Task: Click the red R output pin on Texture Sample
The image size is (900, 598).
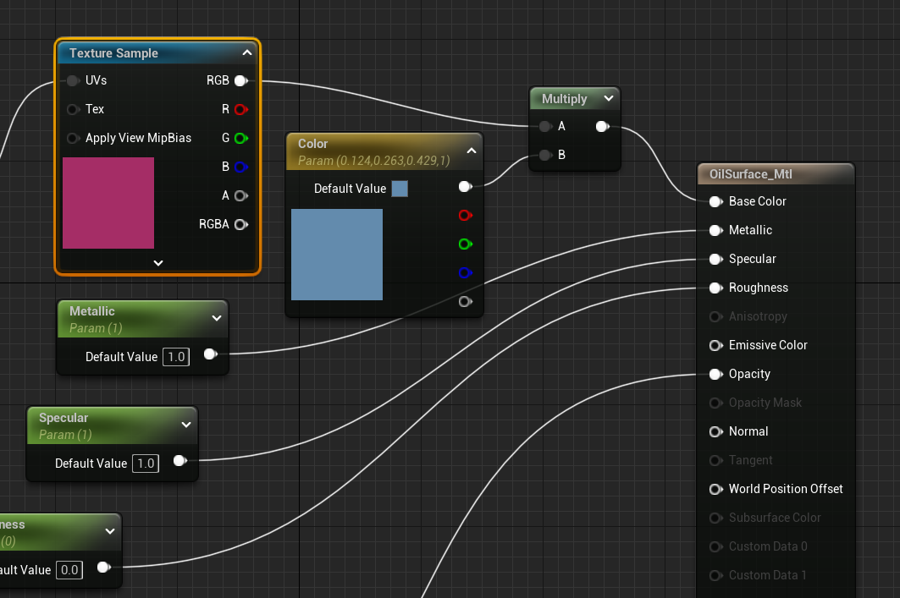Action: pyautogui.click(x=241, y=109)
